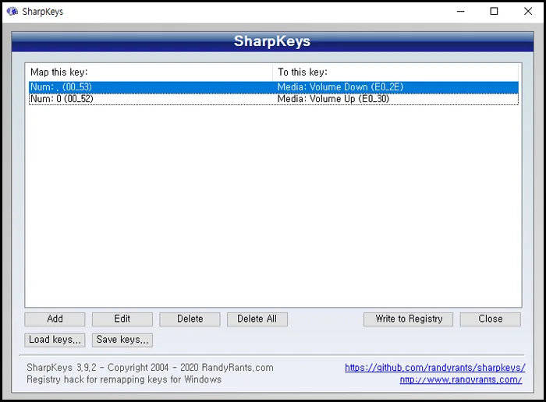Click Media: Volume Down (E0_2E) cell
Image resolution: width=546 pixels, height=402 pixels.
[x=340, y=87]
